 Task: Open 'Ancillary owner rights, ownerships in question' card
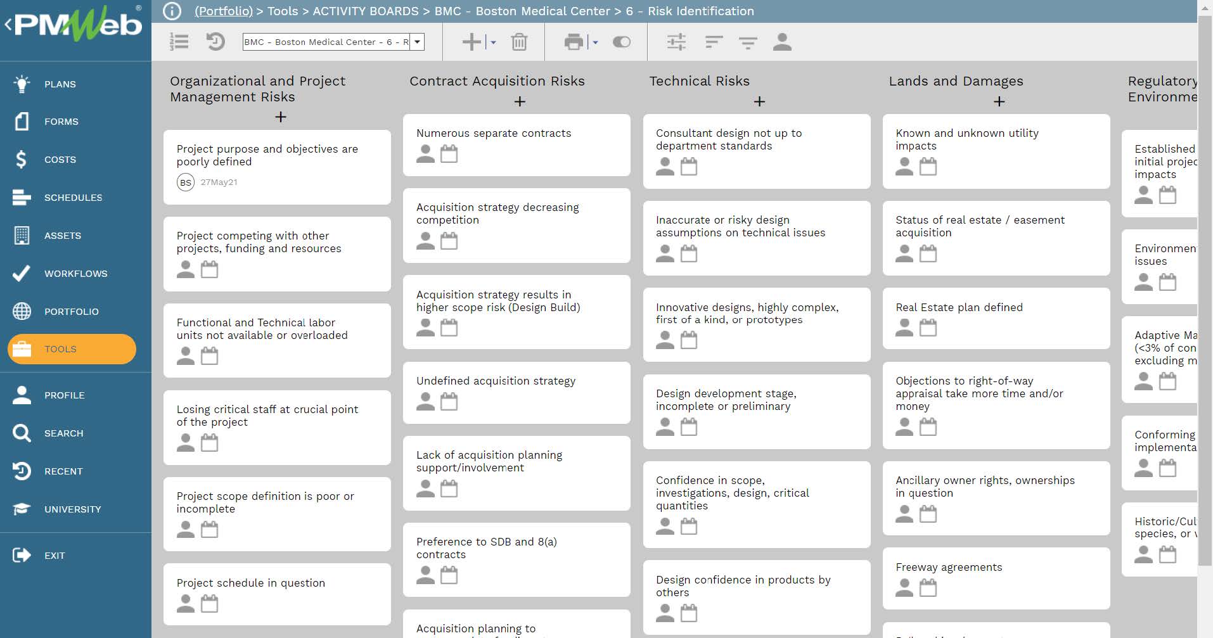(x=996, y=499)
